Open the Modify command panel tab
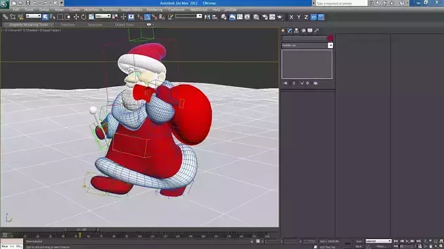This screenshot has width=444, height=249. pos(290,30)
